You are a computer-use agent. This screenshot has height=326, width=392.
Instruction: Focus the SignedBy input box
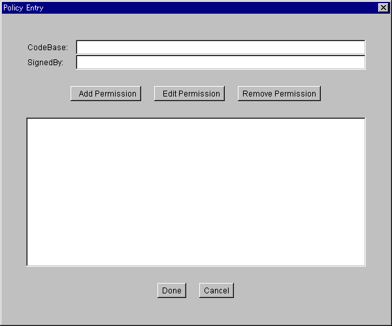pyautogui.click(x=221, y=63)
